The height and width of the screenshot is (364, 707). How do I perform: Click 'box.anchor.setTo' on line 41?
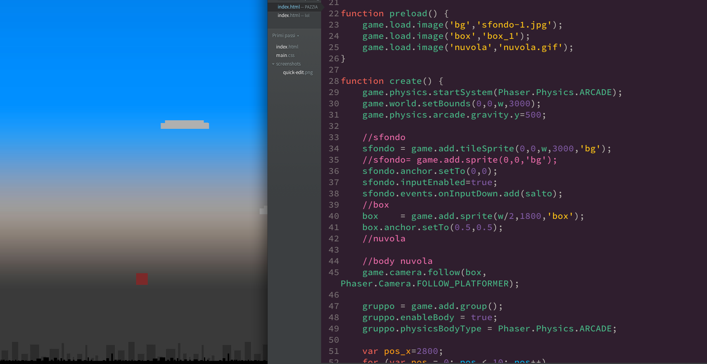pos(405,227)
